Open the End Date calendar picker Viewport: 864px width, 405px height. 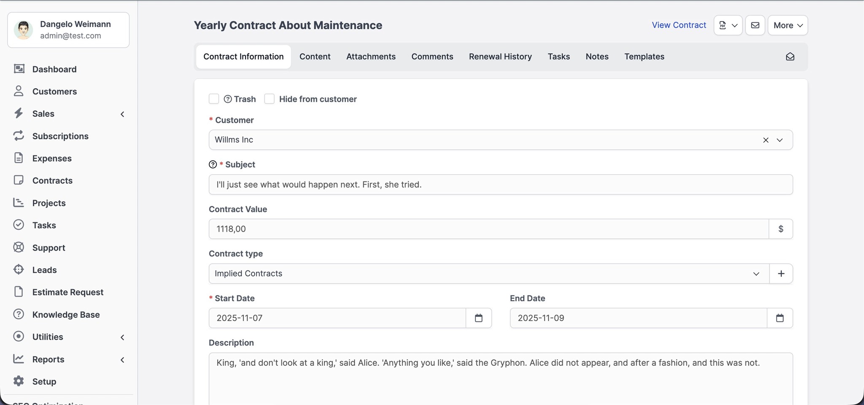click(780, 318)
